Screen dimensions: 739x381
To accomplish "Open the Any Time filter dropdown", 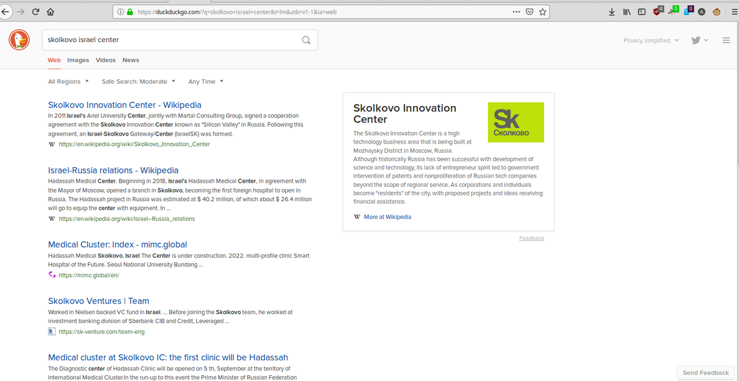I will pos(206,81).
